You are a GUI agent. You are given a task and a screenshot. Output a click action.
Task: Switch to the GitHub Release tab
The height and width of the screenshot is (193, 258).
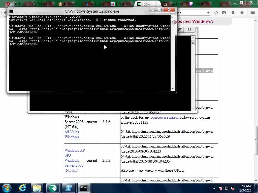42,4
